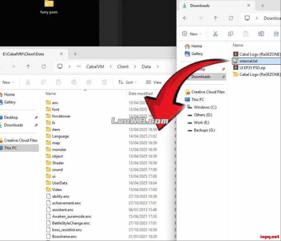This screenshot has width=281, height=241.
Task: Select boss_resistlist.enc file
Action: [64, 230]
